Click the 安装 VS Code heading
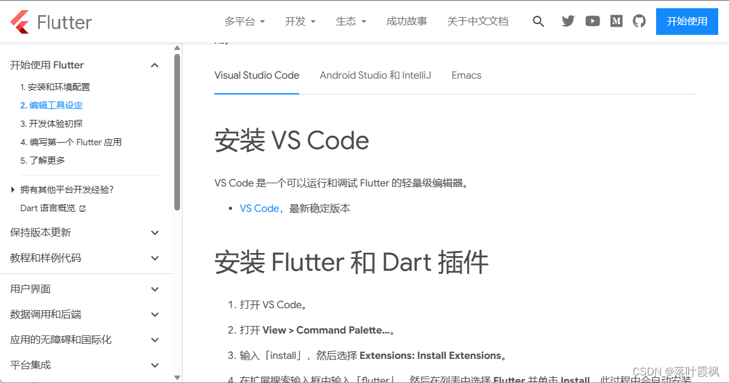This screenshot has height=383, width=729. pos(292,140)
